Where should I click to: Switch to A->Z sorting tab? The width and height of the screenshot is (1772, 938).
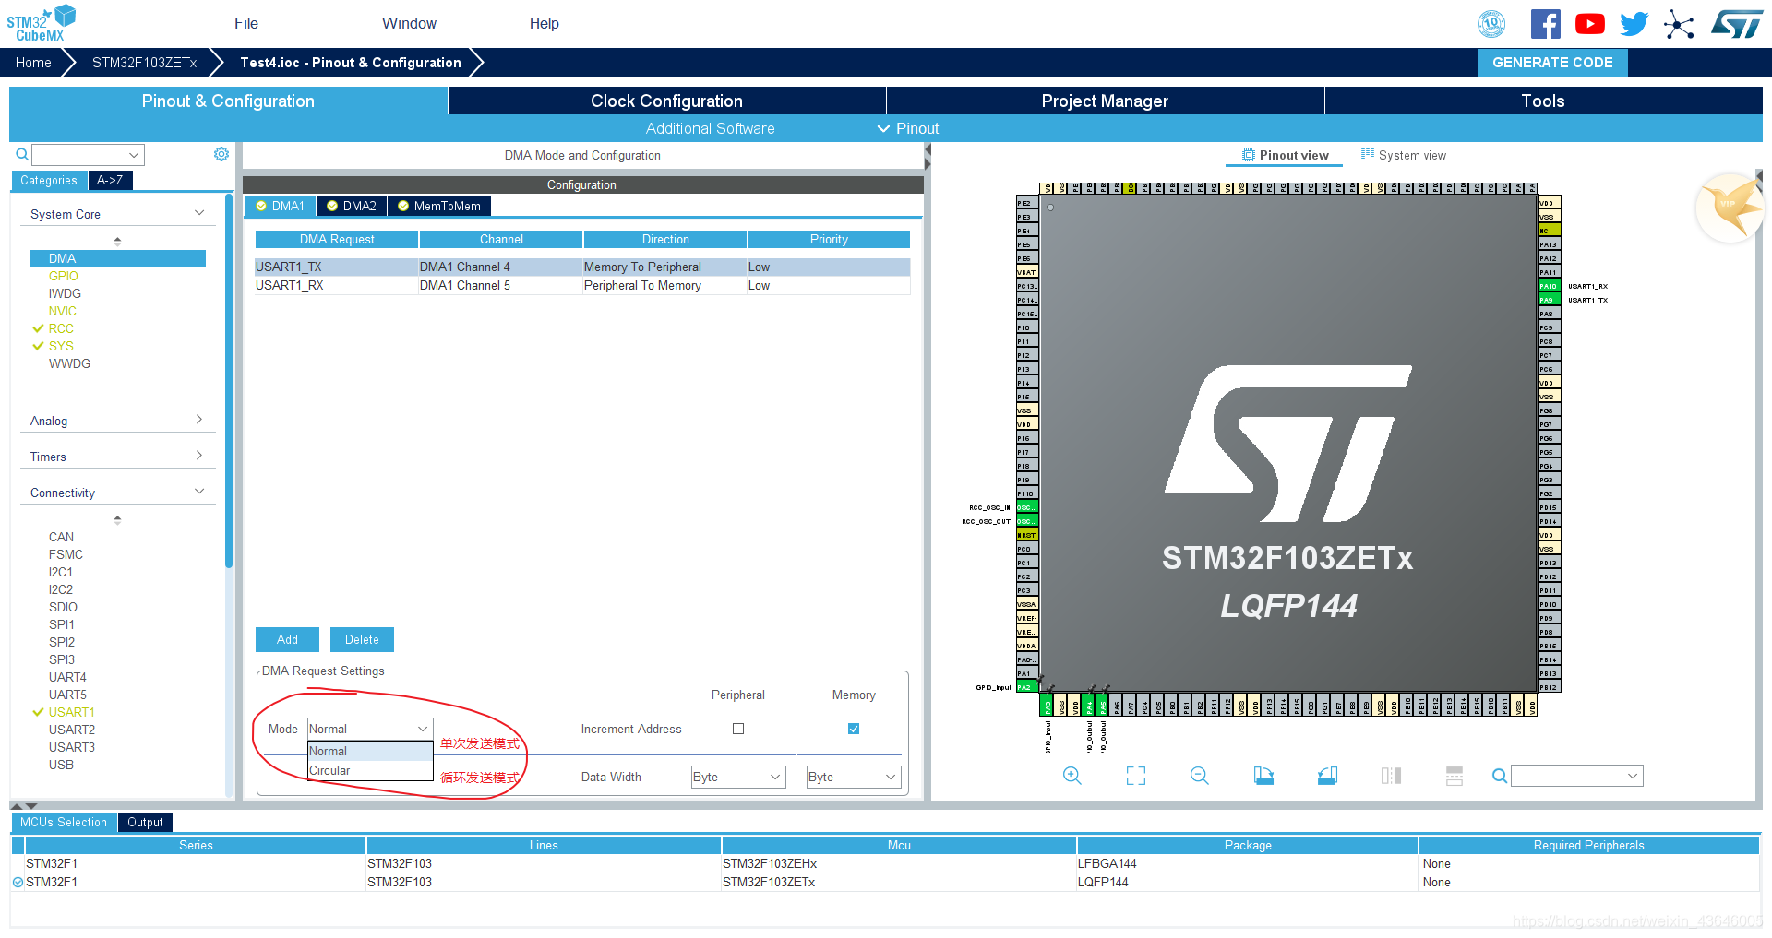coord(111,180)
